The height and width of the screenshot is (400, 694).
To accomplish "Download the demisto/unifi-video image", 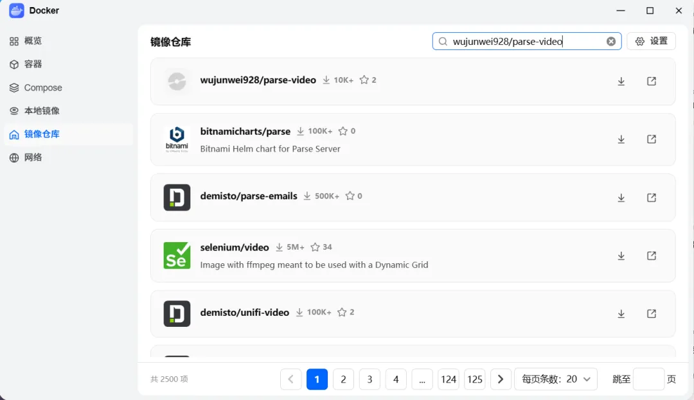I will (x=621, y=314).
